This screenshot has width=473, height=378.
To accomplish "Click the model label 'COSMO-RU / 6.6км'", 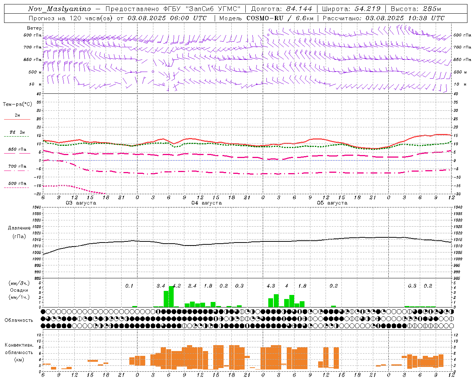I will click(x=280, y=18).
